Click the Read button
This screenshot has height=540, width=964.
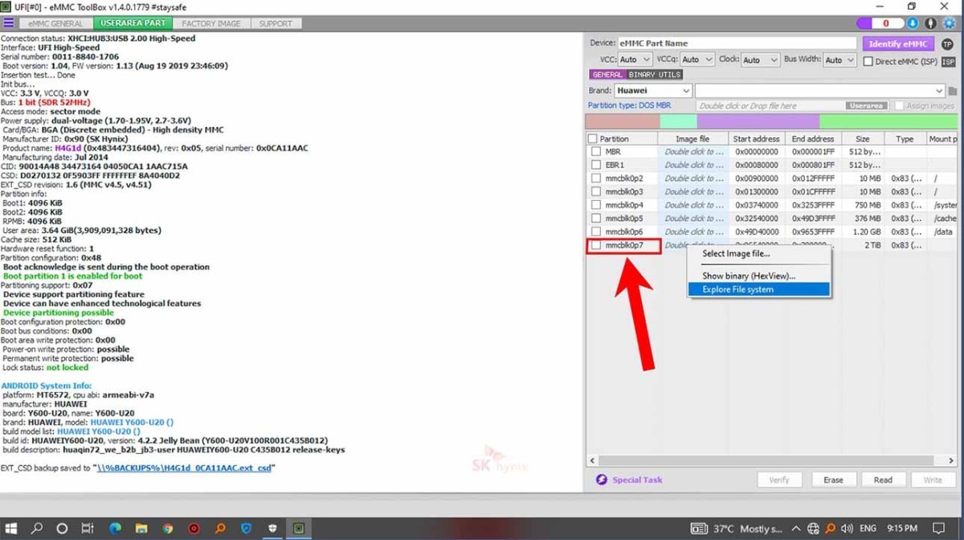[883, 480]
